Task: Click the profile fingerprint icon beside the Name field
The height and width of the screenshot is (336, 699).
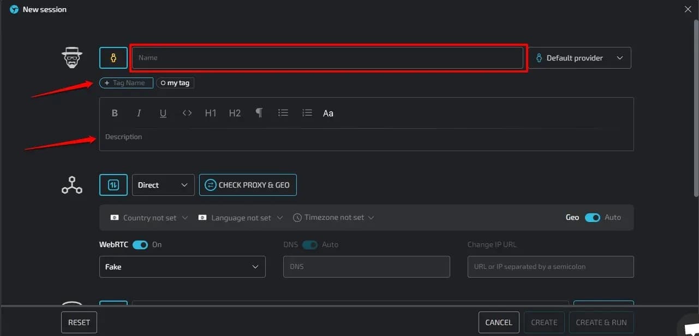Action: pyautogui.click(x=113, y=57)
